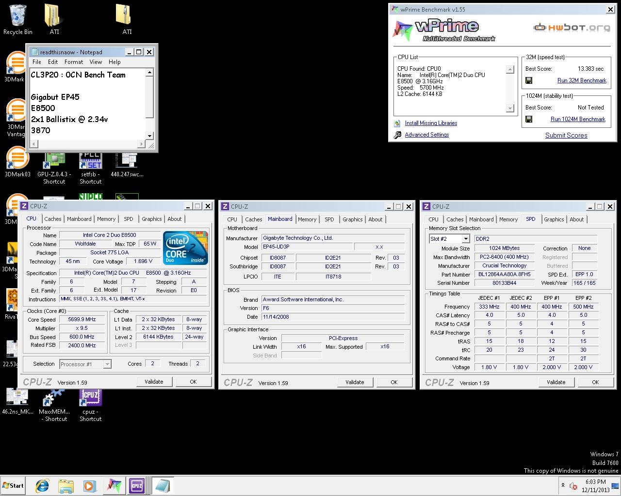Image resolution: width=621 pixels, height=496 pixels.
Task: Open Internet Explorer from the taskbar
Action: 42,486
